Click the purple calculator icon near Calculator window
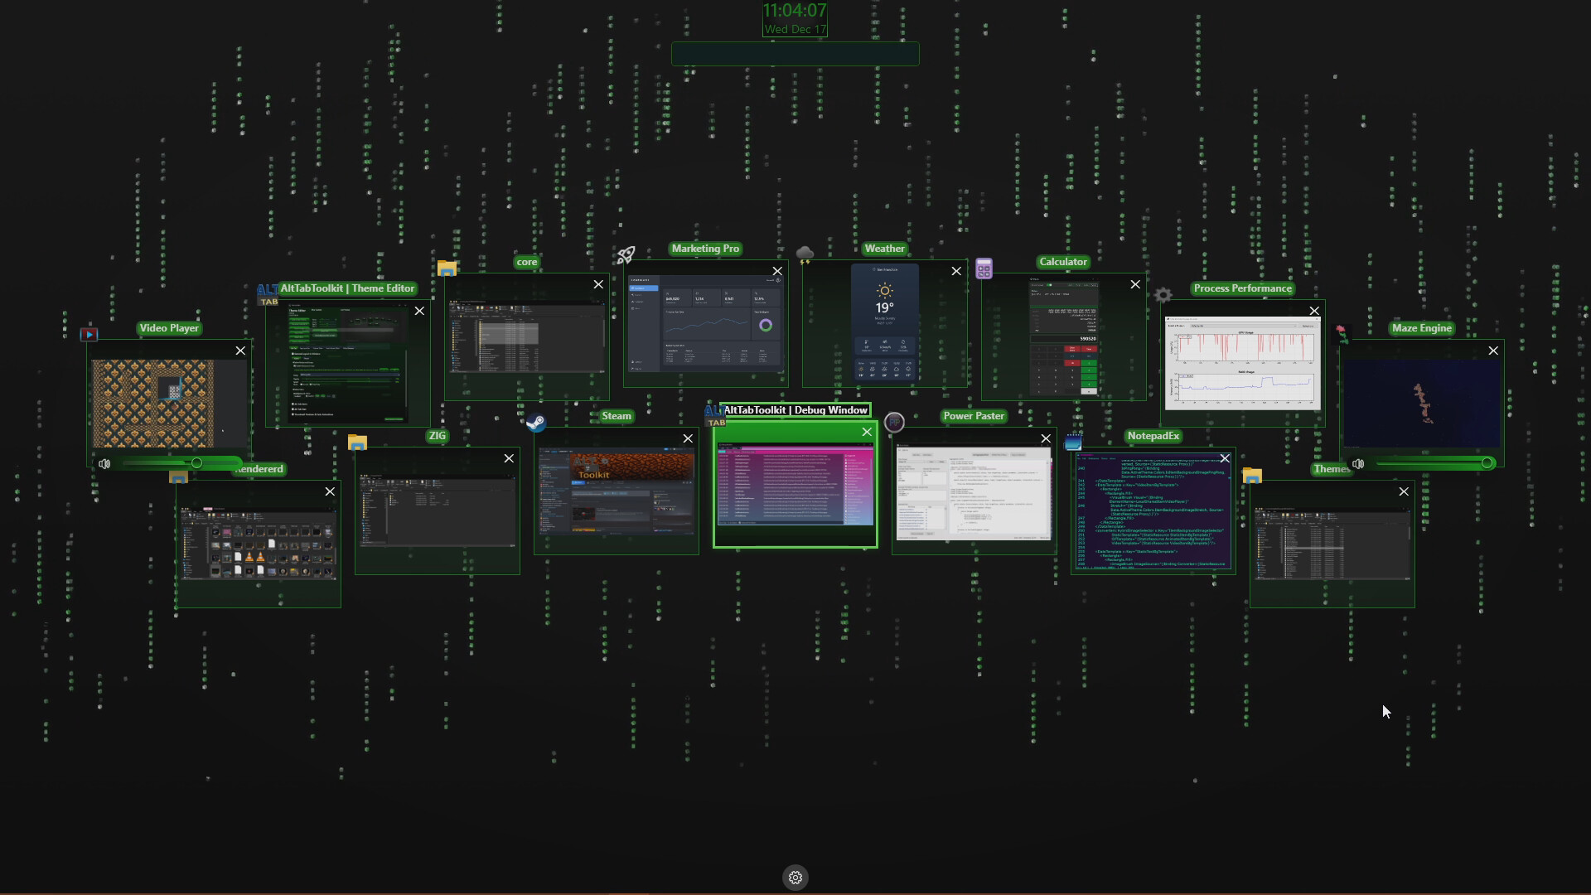The image size is (1591, 895). pyautogui.click(x=984, y=268)
